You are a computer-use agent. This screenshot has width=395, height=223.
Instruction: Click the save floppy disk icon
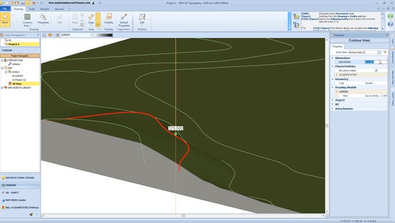point(17,3)
